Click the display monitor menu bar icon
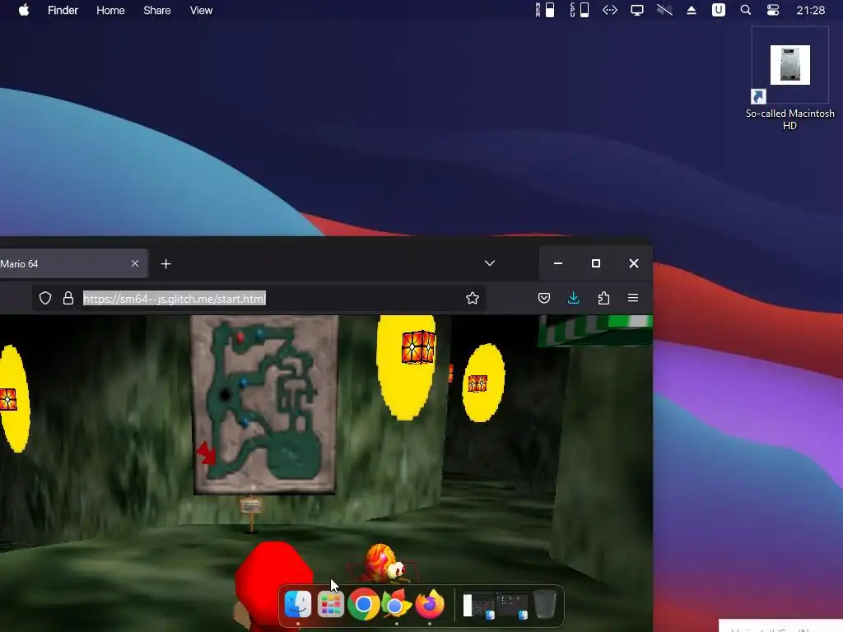Screen dimensions: 843x632 [x=637, y=10]
